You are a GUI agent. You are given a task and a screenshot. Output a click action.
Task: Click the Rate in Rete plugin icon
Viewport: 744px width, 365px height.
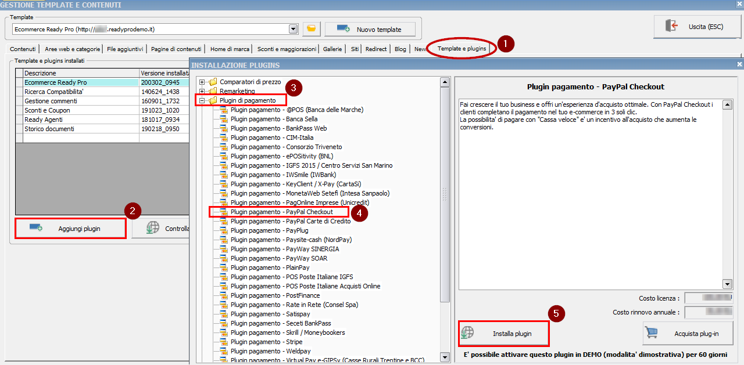[224, 305]
